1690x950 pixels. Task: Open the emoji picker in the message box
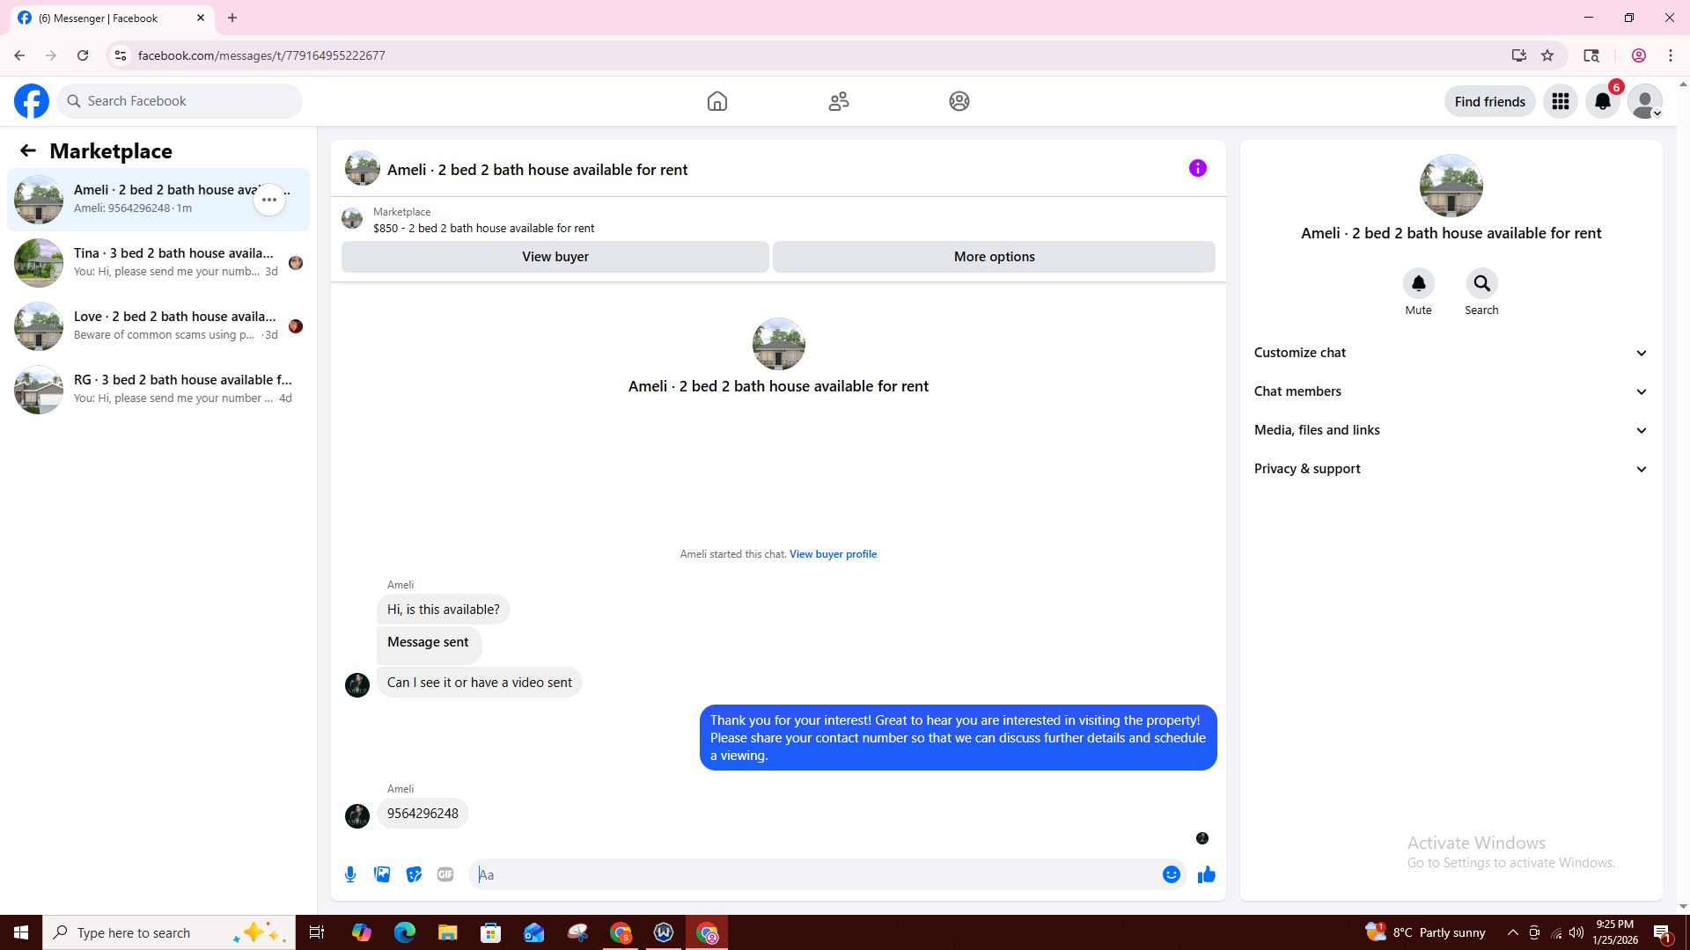[1171, 874]
